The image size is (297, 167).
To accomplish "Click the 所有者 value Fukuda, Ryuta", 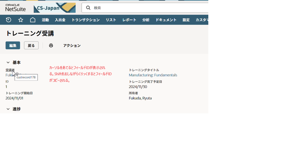I will pyautogui.click(x=140, y=98).
